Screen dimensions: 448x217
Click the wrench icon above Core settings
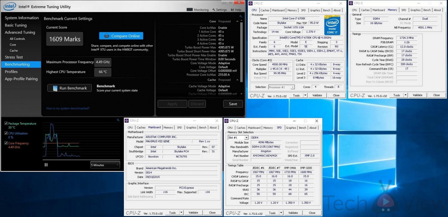pyautogui.click(x=241, y=16)
